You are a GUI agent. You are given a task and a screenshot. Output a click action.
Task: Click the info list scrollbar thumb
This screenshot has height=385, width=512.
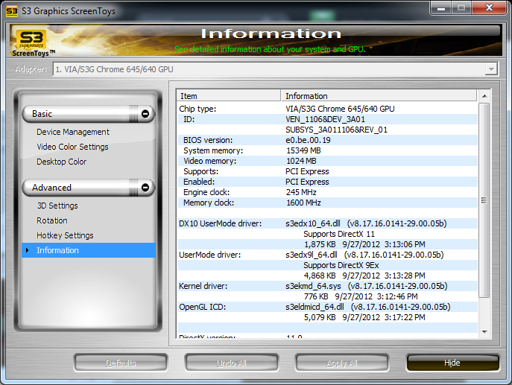(x=484, y=200)
